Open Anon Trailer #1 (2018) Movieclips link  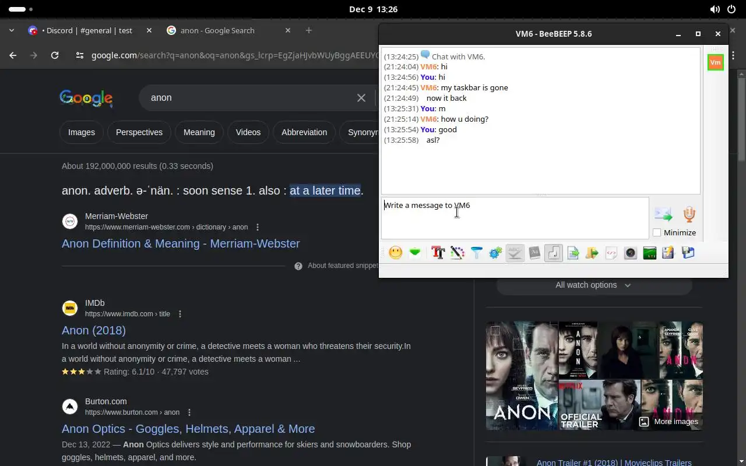tap(614, 463)
